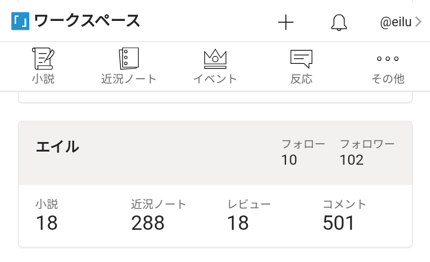
Task: View the フォロワー count of 102
Action: (352, 159)
